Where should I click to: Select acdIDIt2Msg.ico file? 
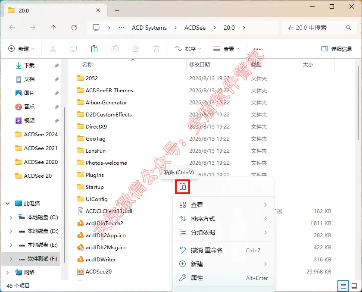(x=106, y=248)
